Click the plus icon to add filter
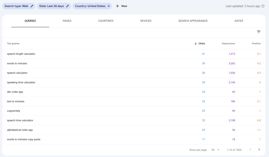This screenshot has width=269, height=157. (117, 6)
